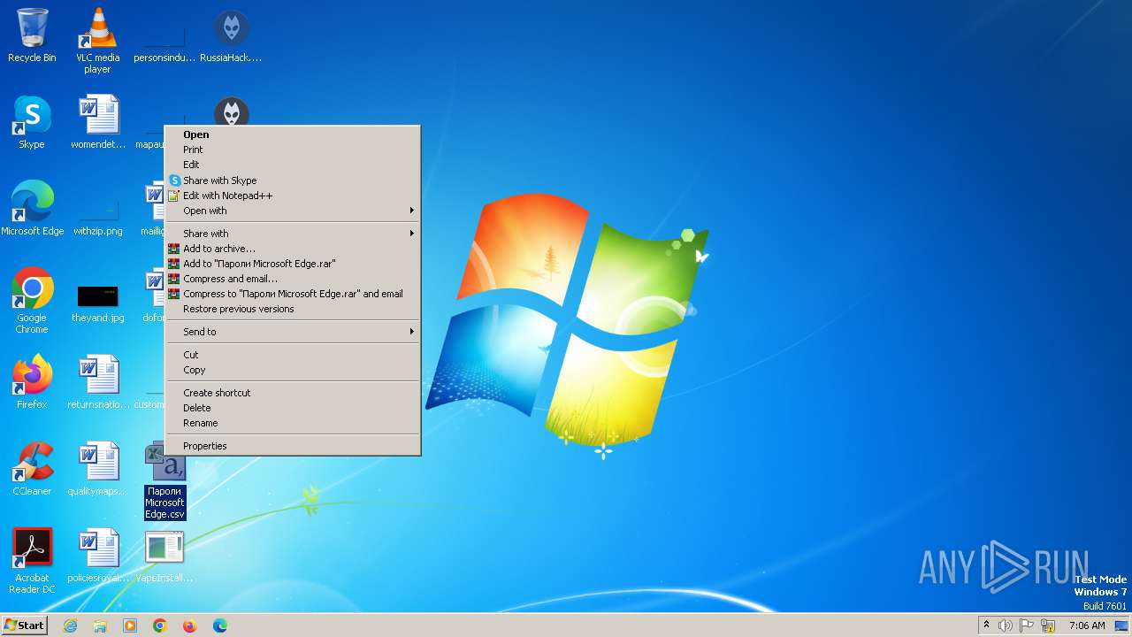This screenshot has height=637, width=1132.
Task: Choose Rename in the context menu
Action: 293,423
